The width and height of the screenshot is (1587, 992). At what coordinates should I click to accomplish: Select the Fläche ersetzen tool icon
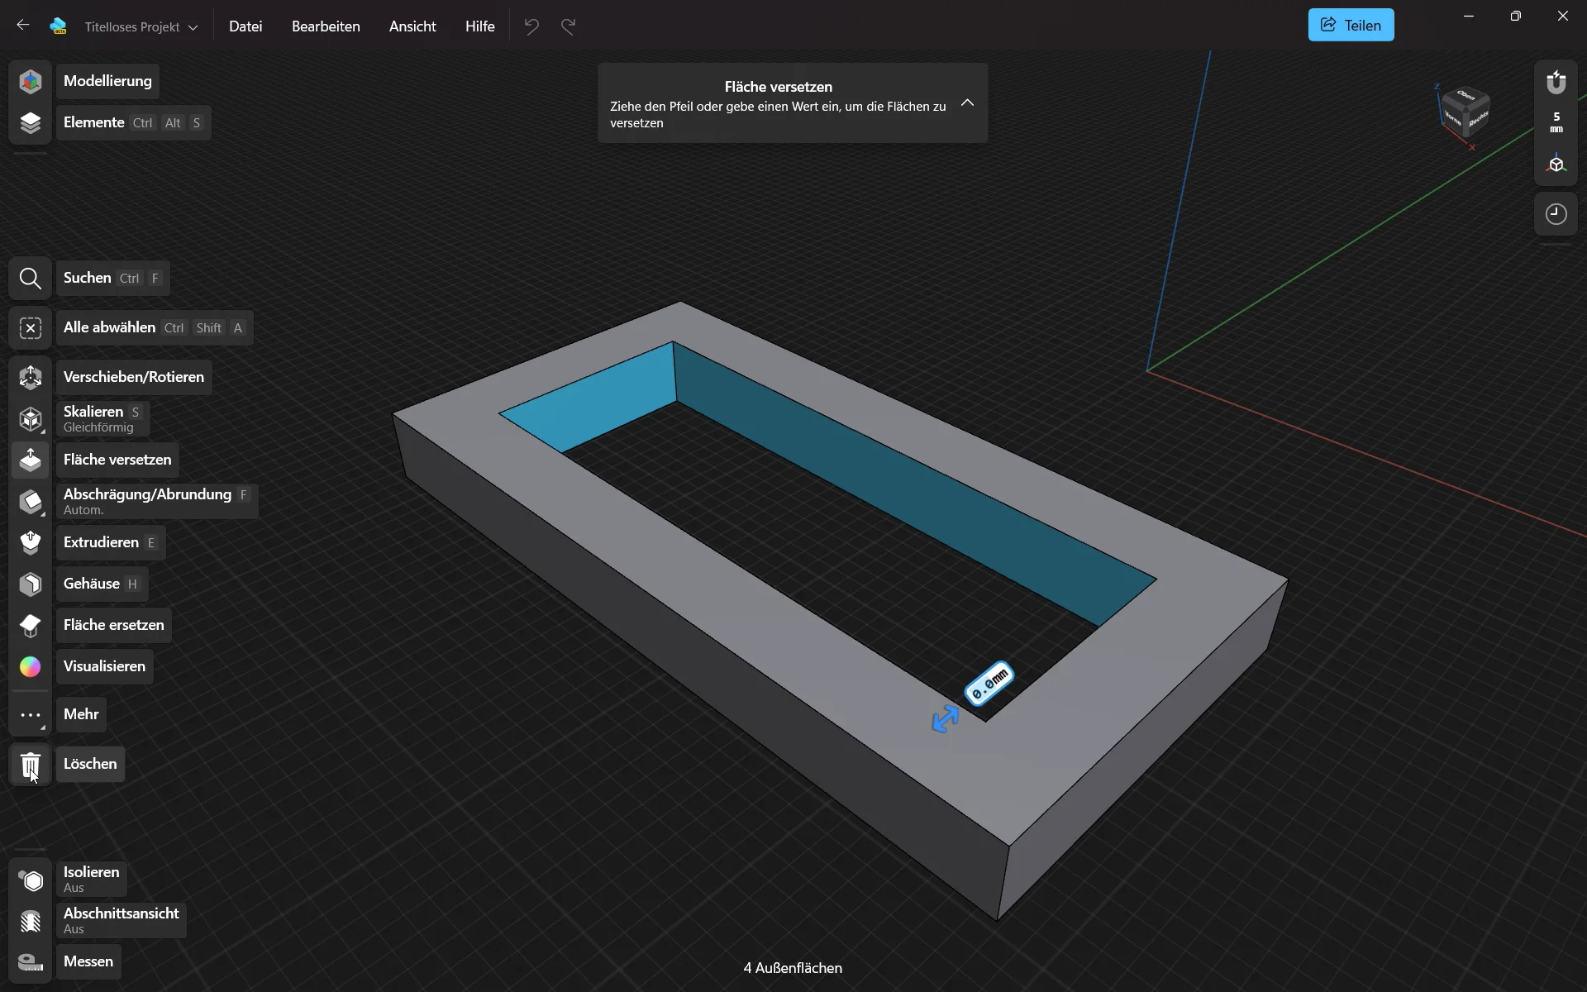(x=31, y=626)
